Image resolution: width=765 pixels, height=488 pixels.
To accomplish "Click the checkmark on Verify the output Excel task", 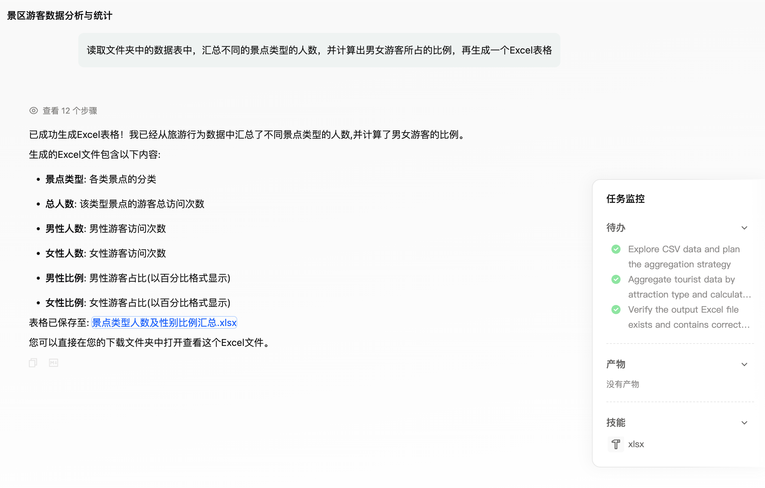I will pyautogui.click(x=616, y=310).
